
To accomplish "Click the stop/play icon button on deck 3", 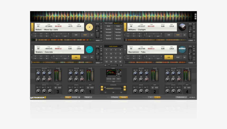I will click(92, 57).
